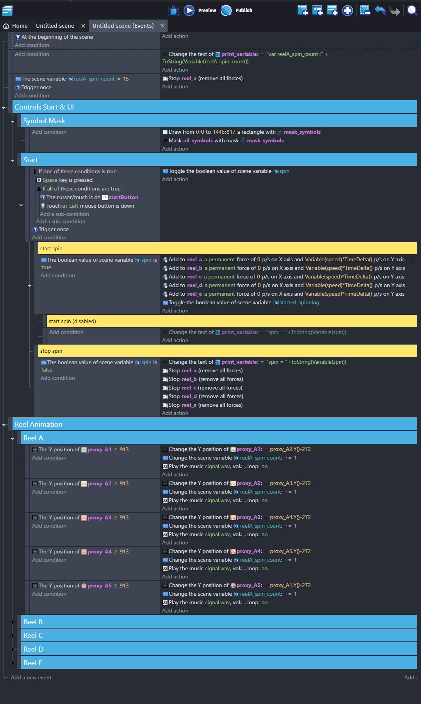421x704 pixels.
Task: Switch to the Untitled scene tab
Action: point(55,26)
